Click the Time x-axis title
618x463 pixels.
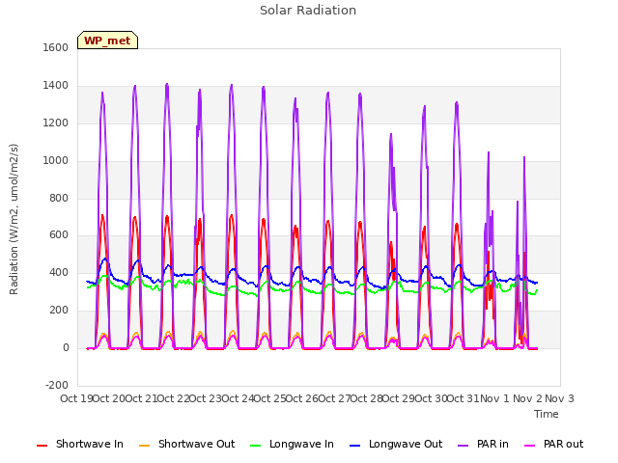pos(547,414)
